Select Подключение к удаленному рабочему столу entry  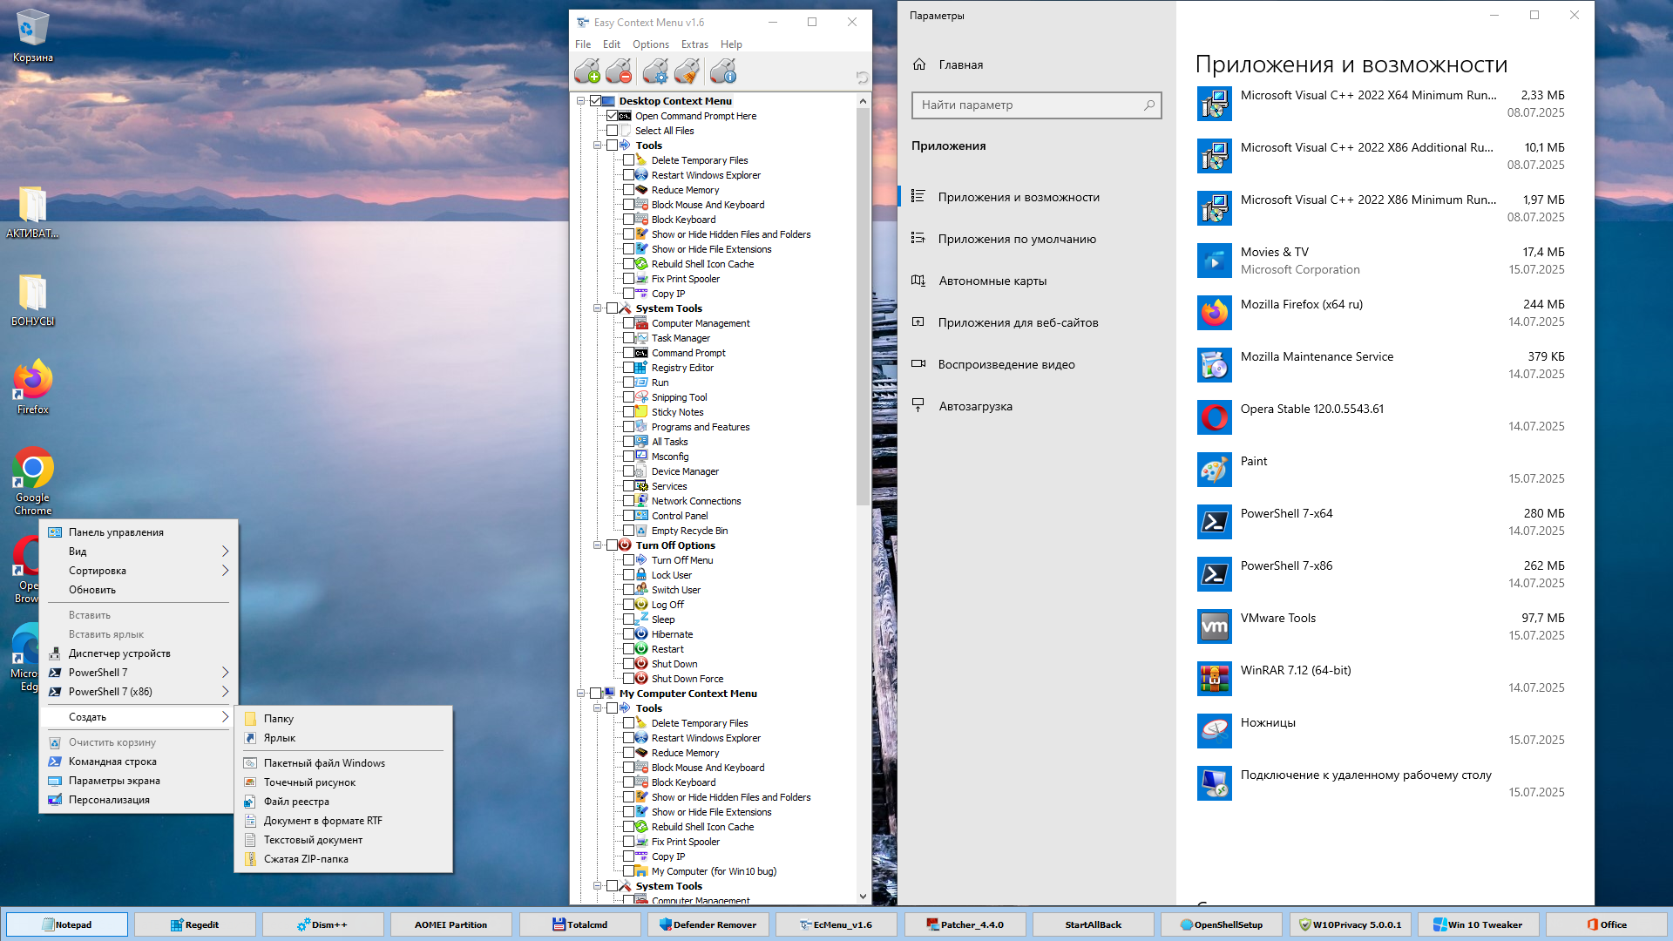1383,783
